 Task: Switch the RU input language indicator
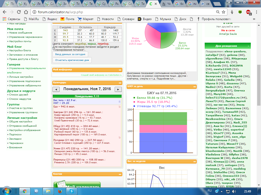coord(210,191)
